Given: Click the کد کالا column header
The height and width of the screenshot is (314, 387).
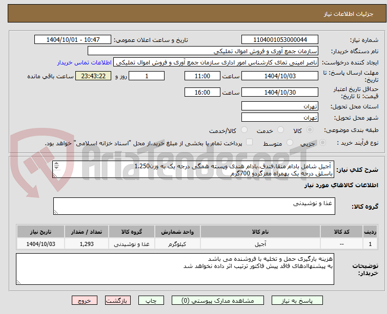Looking at the screenshot, I should pyautogui.click(x=341, y=232).
